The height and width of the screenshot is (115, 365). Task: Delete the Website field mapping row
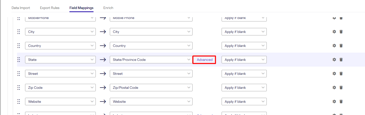(x=341, y=102)
